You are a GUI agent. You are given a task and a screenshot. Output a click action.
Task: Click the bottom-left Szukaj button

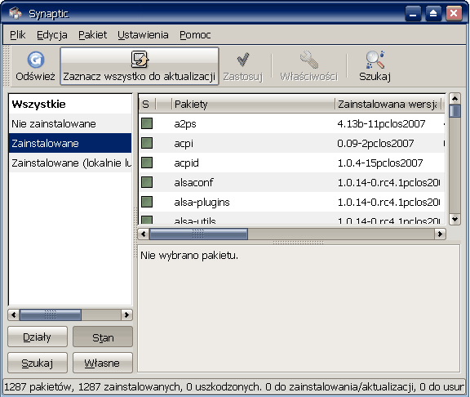(x=38, y=363)
